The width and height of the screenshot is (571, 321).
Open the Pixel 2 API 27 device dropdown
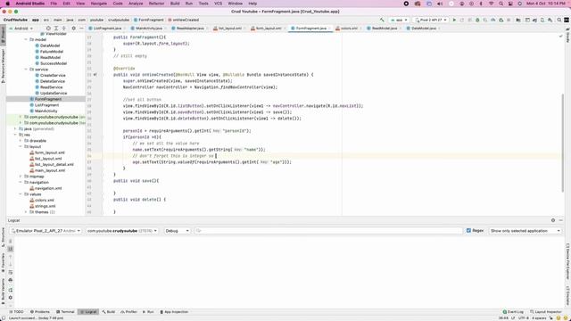(431, 20)
